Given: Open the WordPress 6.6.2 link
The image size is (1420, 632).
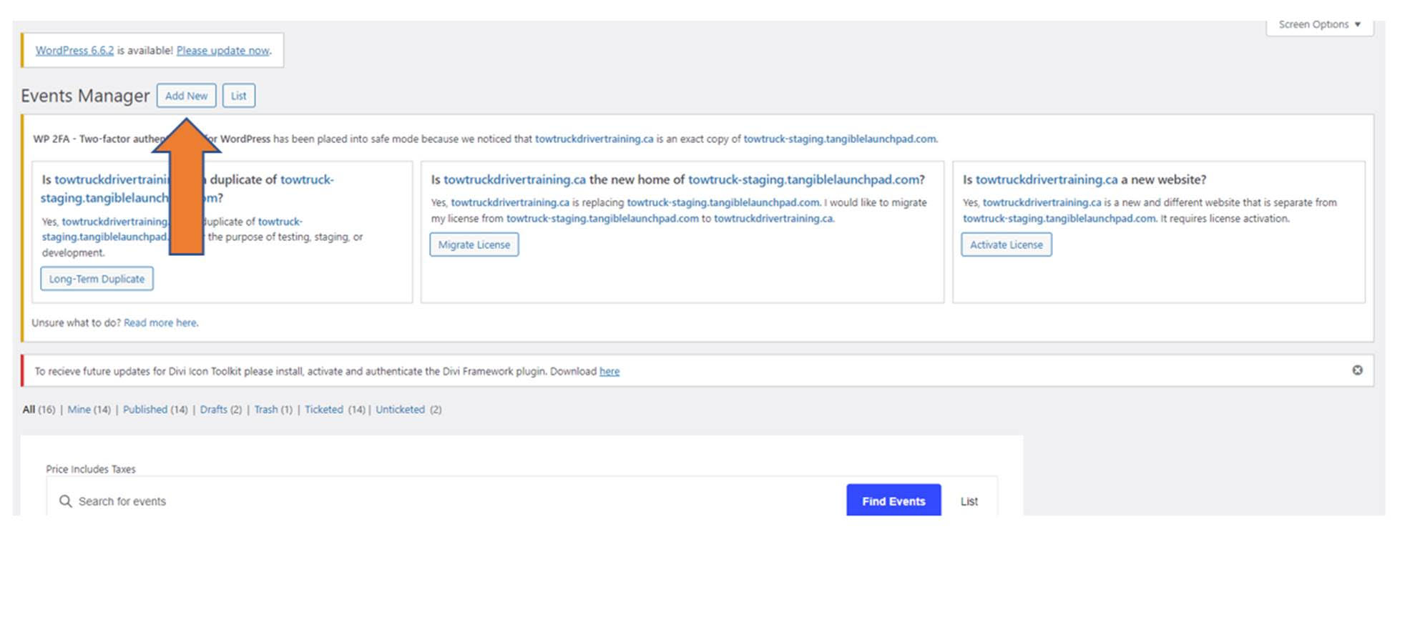Looking at the screenshot, I should pyautogui.click(x=74, y=51).
